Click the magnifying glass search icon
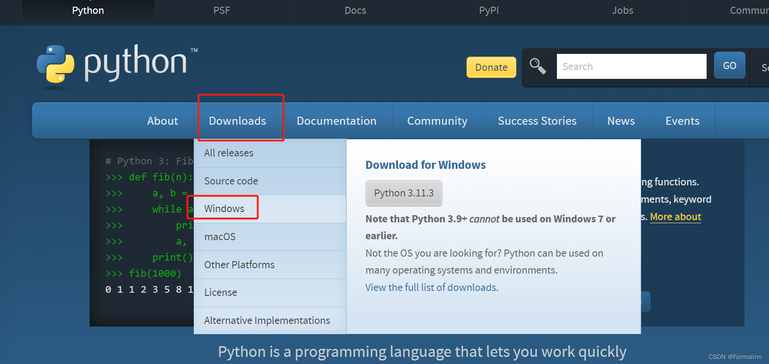The width and height of the screenshot is (769, 364). pos(538,66)
